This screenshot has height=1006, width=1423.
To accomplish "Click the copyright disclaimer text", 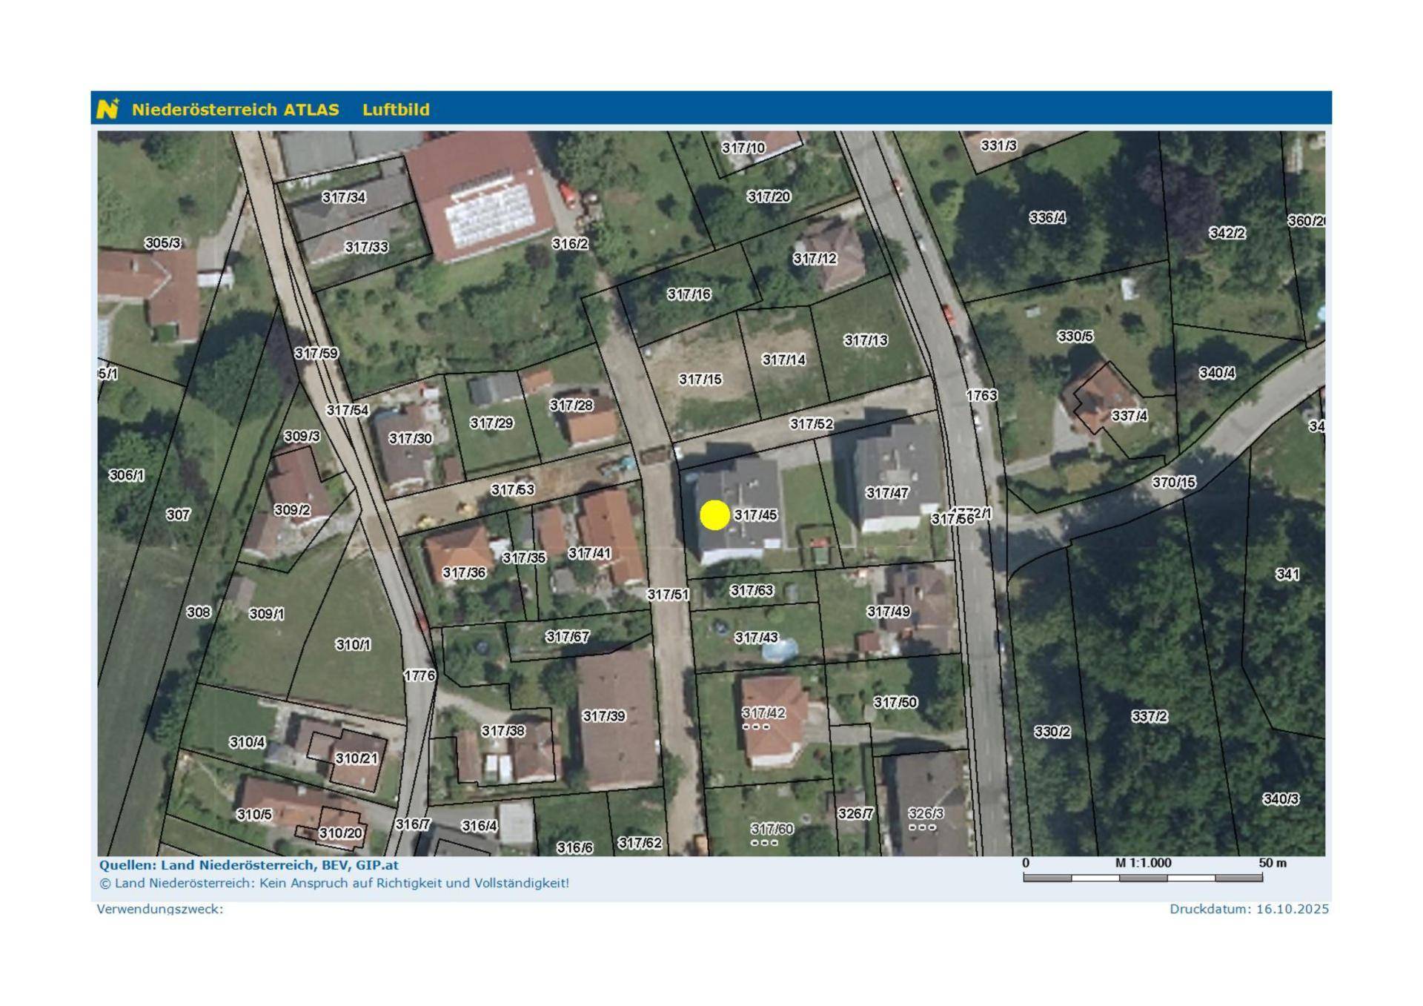I will coord(334,883).
